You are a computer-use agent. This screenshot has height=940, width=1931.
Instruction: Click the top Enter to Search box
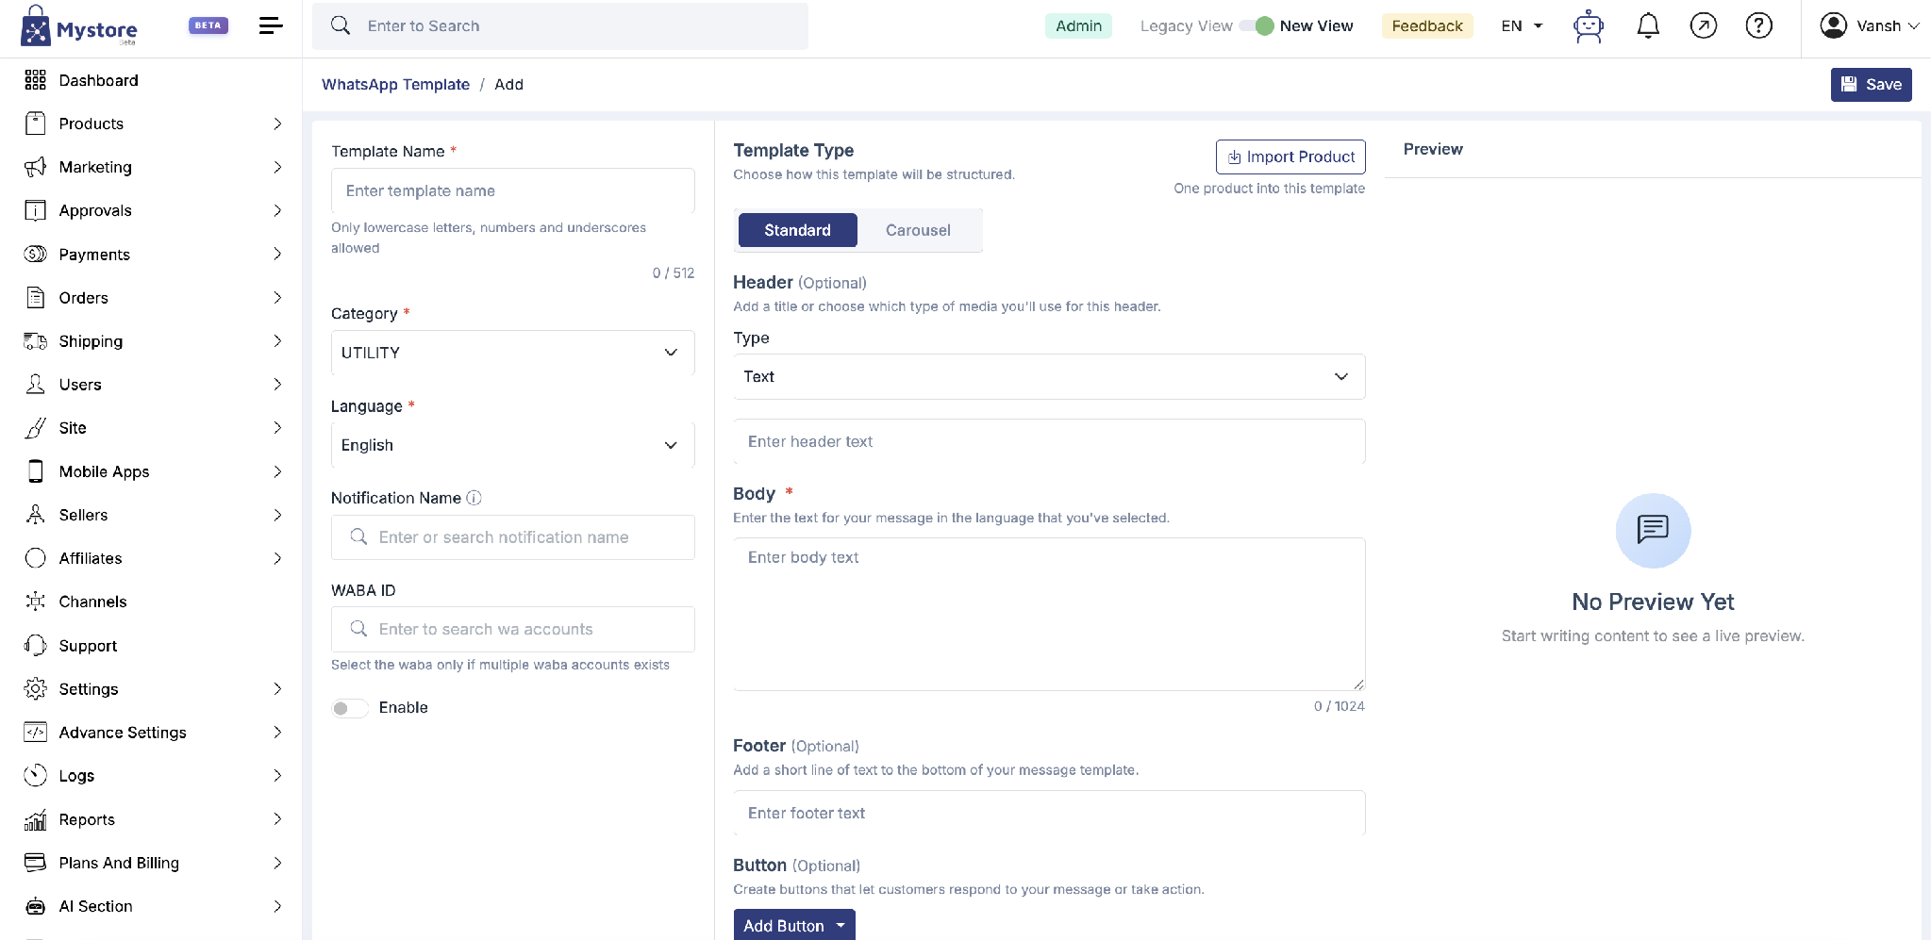point(560,25)
